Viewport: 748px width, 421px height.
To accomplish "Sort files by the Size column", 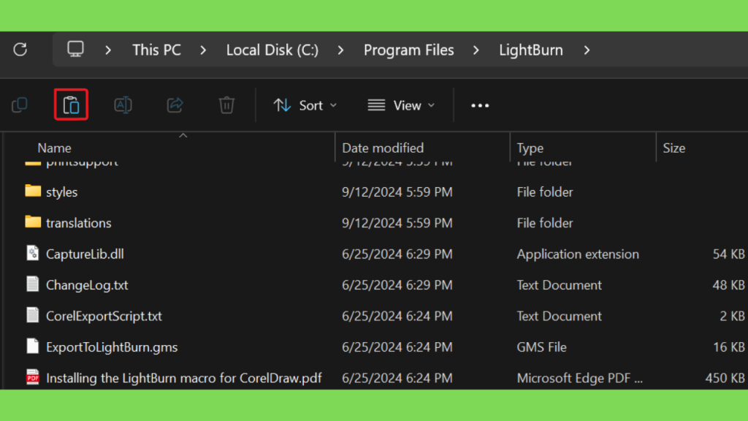I will pos(673,148).
